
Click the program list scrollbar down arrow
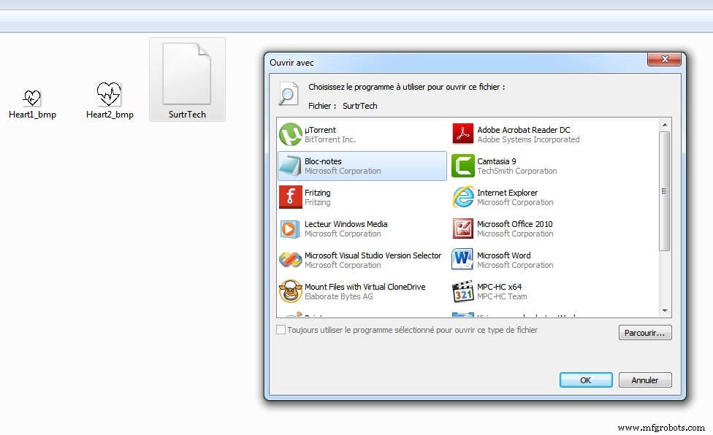coord(665,310)
